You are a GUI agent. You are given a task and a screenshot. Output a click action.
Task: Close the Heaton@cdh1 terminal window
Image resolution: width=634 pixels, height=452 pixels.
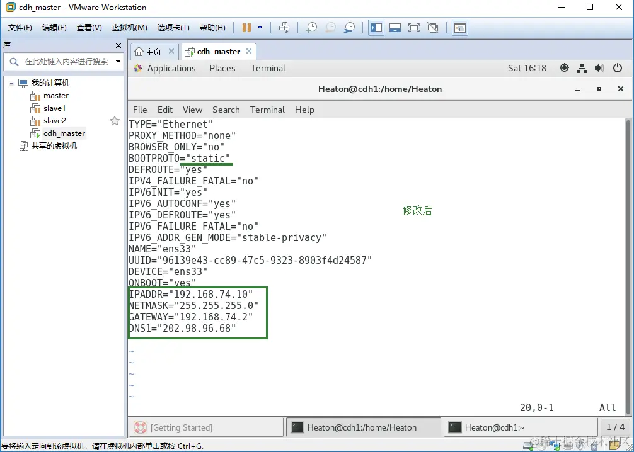tap(621, 89)
